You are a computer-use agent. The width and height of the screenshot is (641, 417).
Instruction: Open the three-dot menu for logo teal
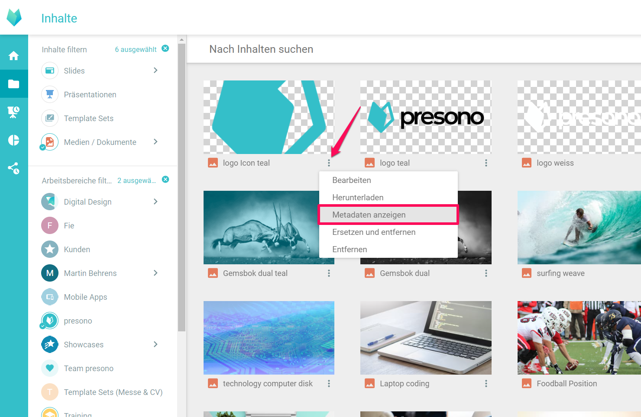[x=486, y=163]
